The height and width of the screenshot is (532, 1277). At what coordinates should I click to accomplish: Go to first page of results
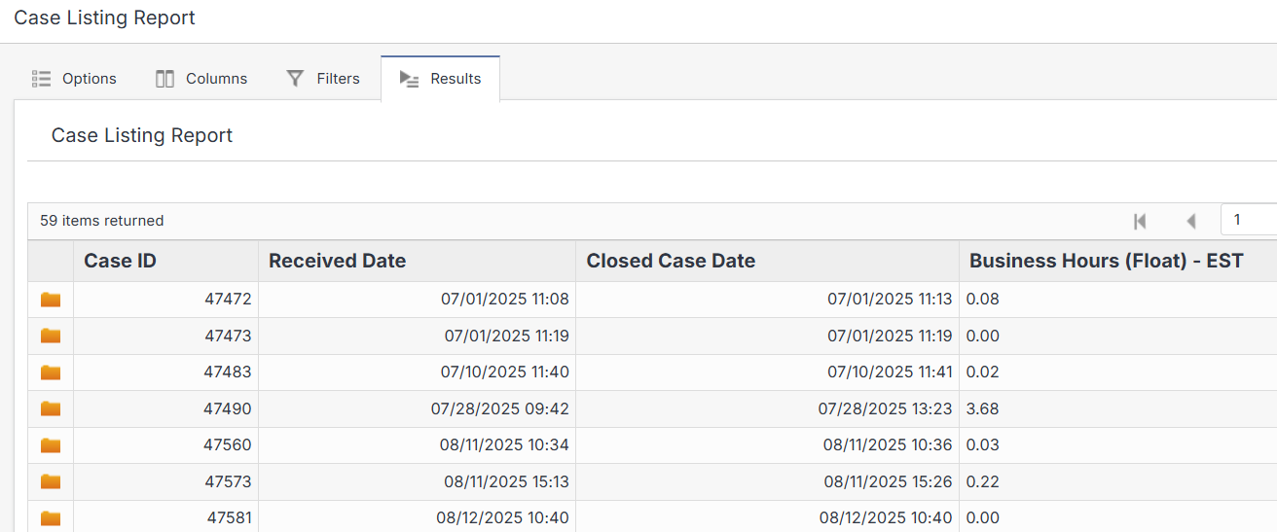(x=1140, y=221)
